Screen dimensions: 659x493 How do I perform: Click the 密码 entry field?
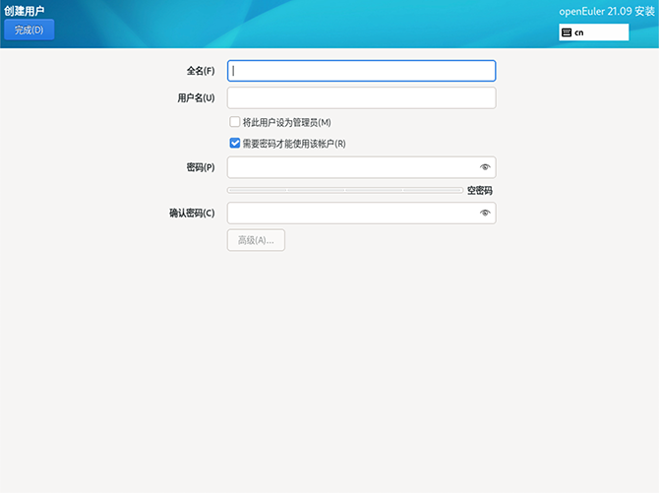(352, 167)
